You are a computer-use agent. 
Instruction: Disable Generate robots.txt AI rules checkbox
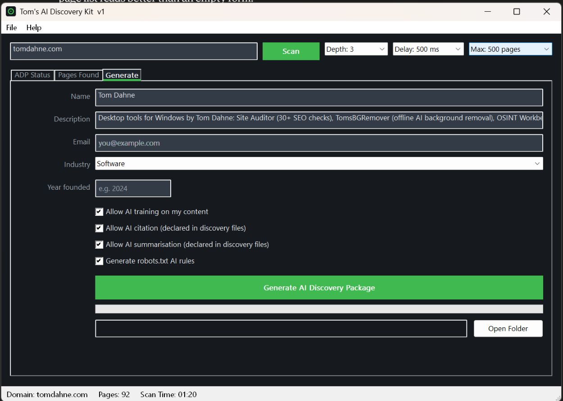(x=100, y=261)
